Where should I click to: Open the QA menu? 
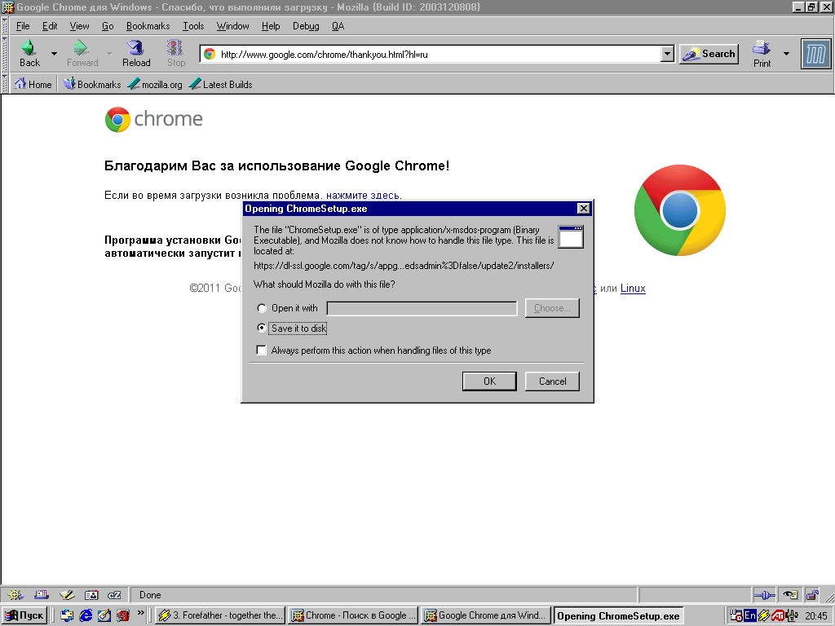tap(338, 26)
